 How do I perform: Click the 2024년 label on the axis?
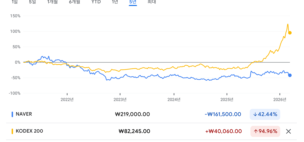click(x=174, y=100)
